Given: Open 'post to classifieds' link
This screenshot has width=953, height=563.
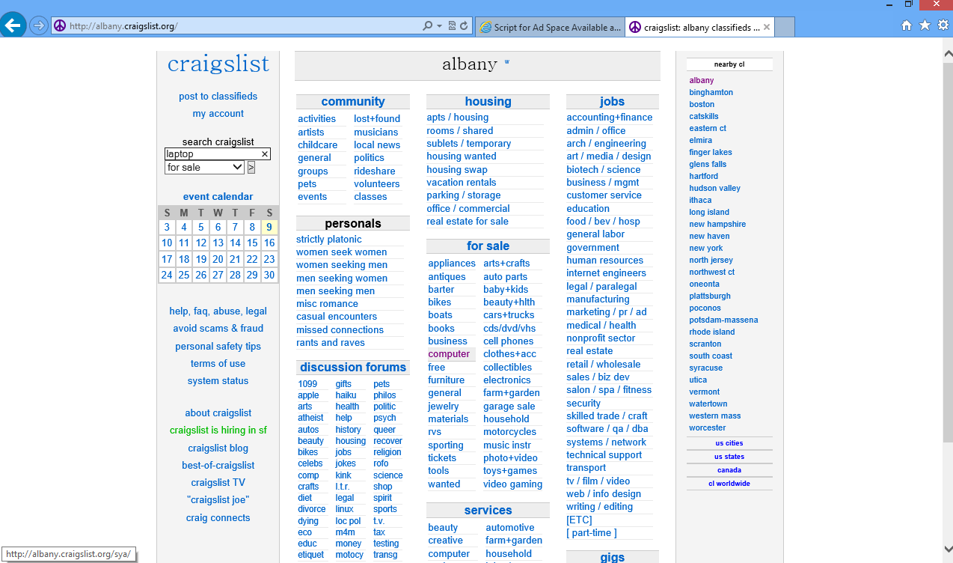Looking at the screenshot, I should [218, 97].
